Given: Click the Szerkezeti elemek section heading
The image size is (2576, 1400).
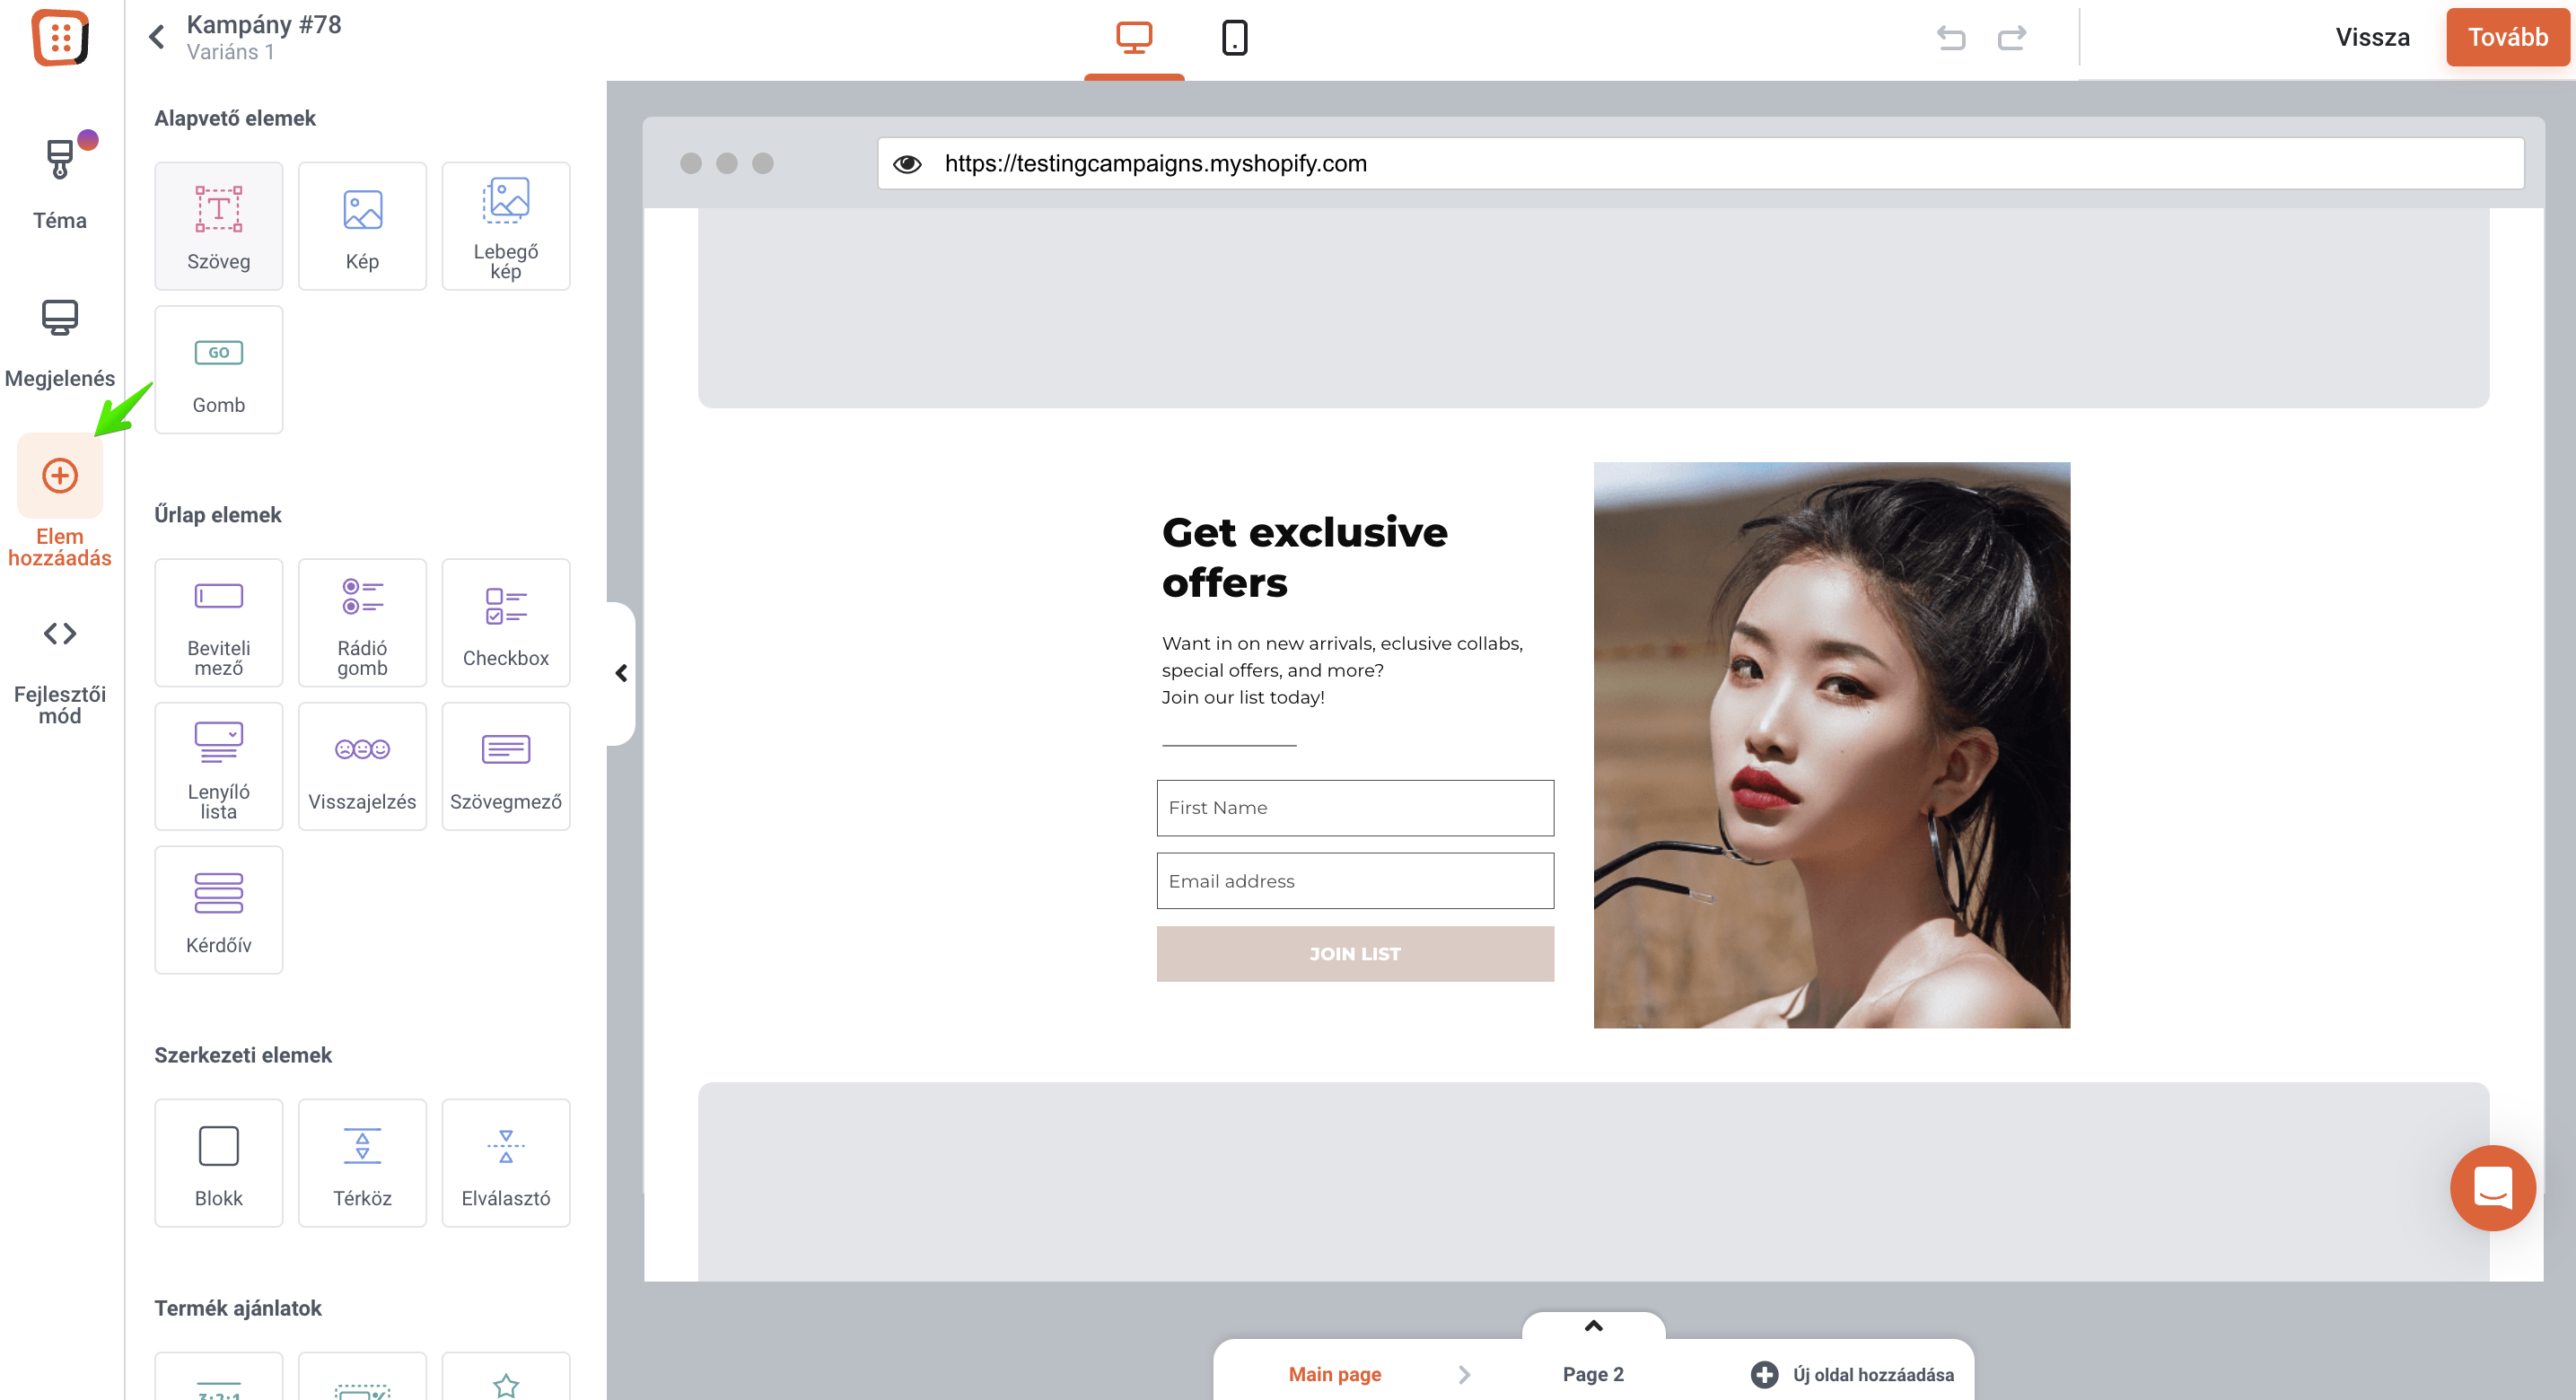Looking at the screenshot, I should (243, 1055).
